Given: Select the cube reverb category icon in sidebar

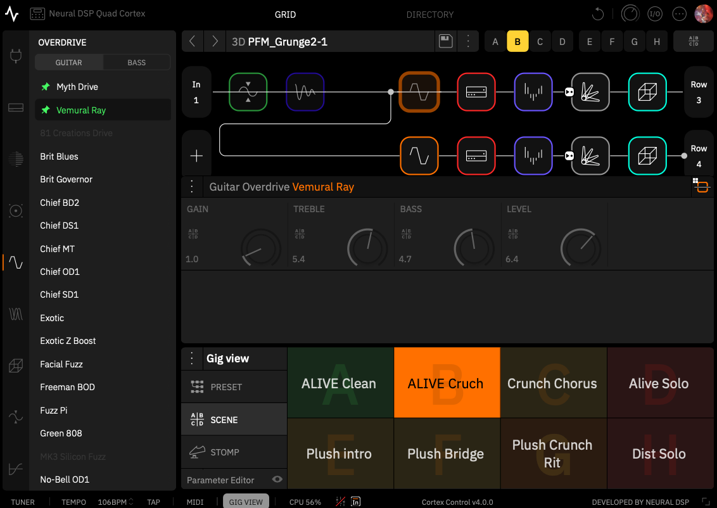Looking at the screenshot, I should tap(16, 365).
